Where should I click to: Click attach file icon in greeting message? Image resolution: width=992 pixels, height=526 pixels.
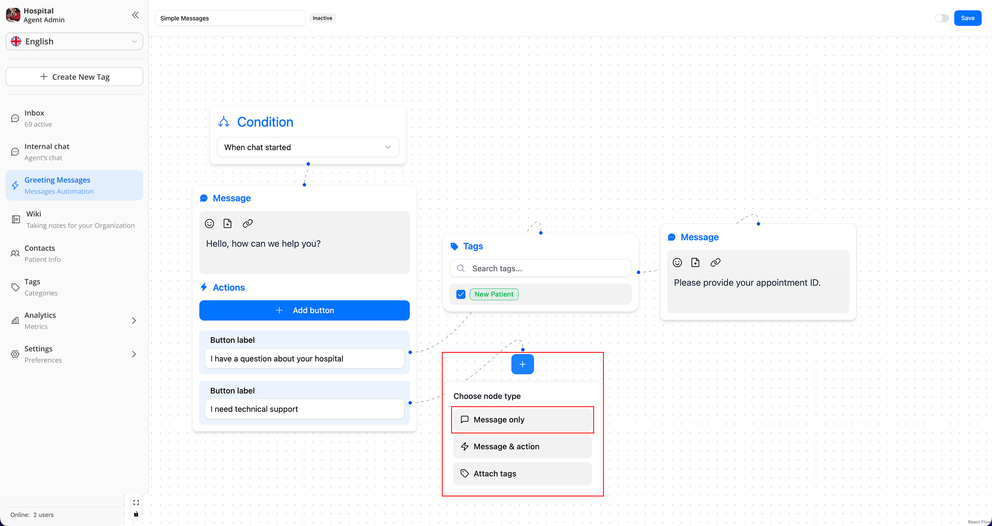click(x=227, y=223)
